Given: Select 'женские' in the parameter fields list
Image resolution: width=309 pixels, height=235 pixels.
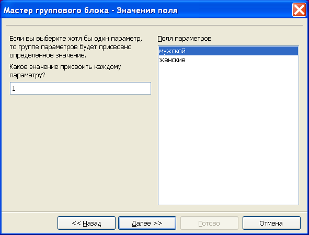Looking at the screenshot, I should pyautogui.click(x=228, y=60).
